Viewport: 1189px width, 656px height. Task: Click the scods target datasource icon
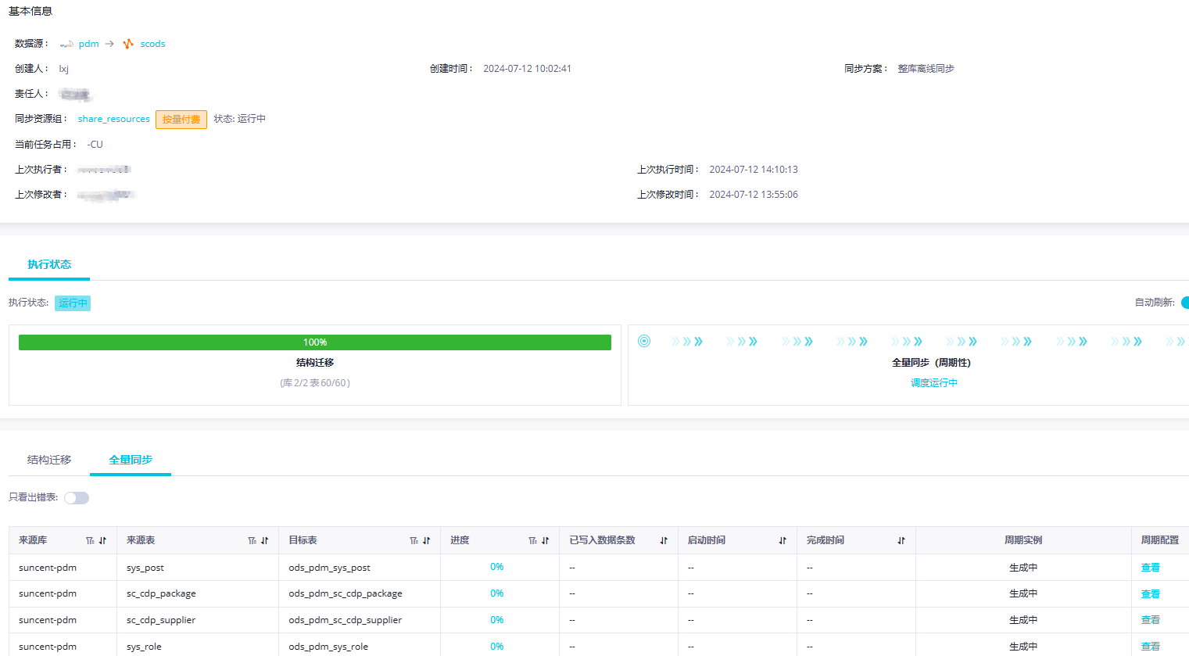pyautogui.click(x=128, y=44)
